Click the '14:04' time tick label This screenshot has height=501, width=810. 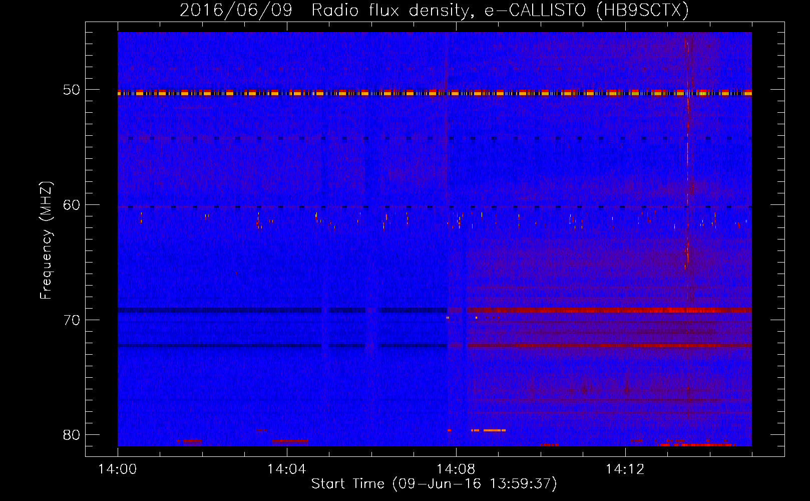point(286,469)
